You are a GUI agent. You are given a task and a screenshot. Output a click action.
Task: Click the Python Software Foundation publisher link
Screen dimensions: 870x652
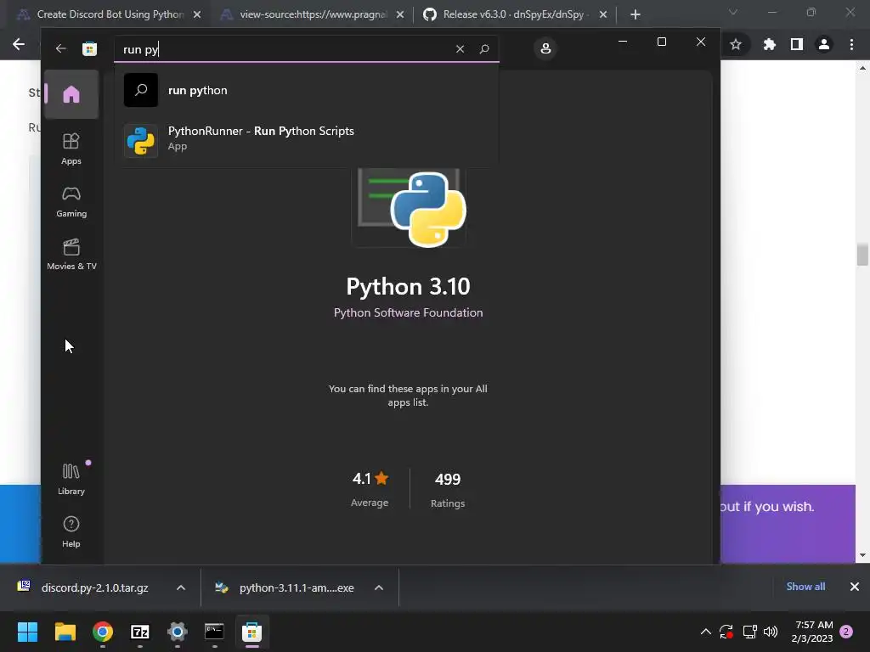409,312
